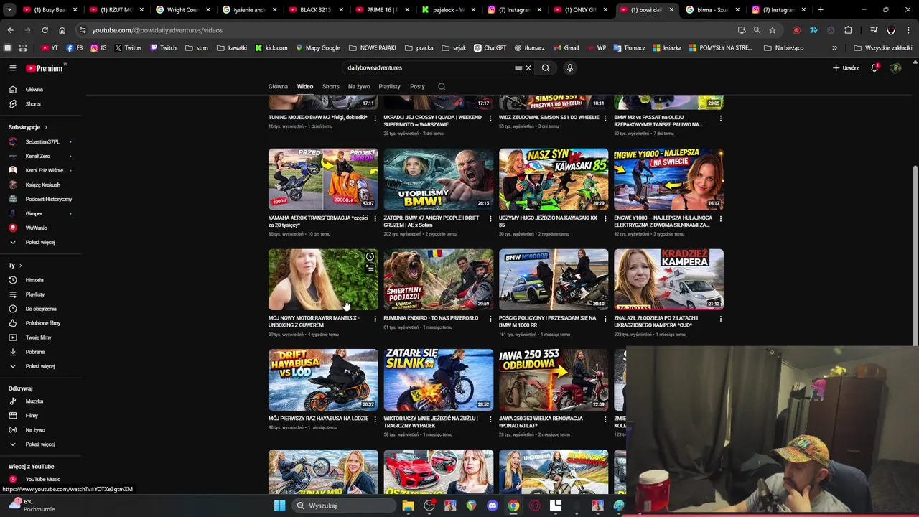919x517 pixels.
Task: Expand subscriptions with first Pokaż więcej
Action: pyautogui.click(x=40, y=242)
